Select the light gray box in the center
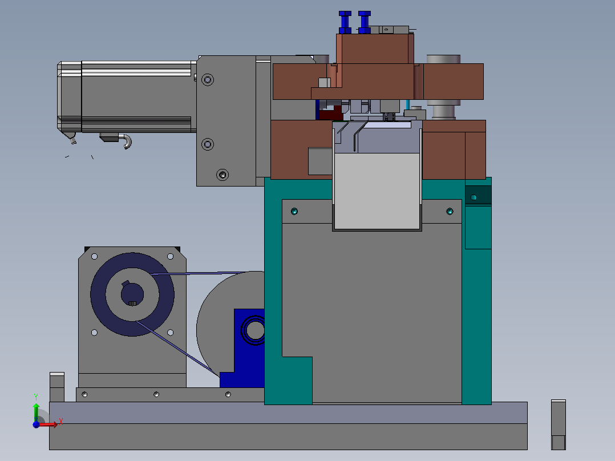Viewport: 615px width, 461px height. point(377,191)
